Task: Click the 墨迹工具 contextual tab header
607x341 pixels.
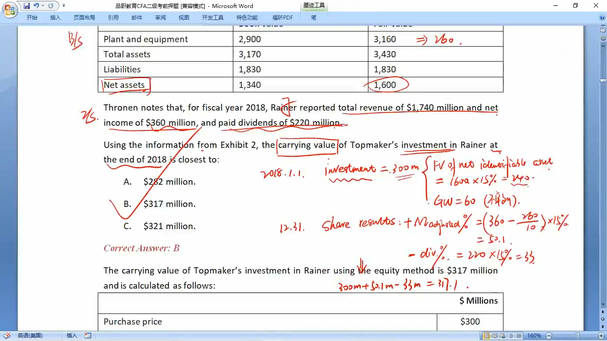Action: (x=314, y=6)
